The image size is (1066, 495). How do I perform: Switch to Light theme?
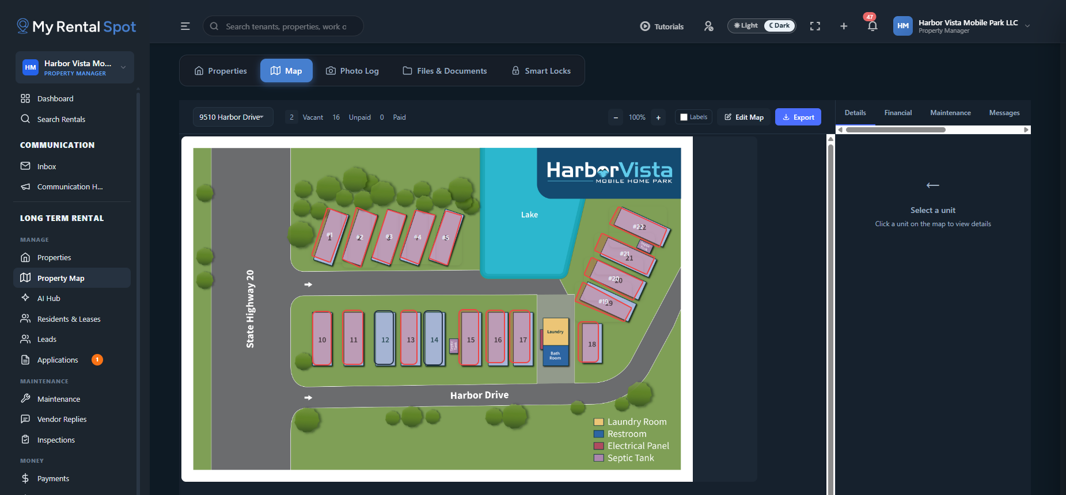tap(746, 26)
